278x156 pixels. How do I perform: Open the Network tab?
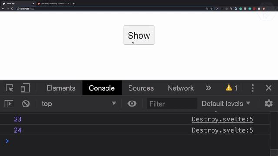click(181, 88)
